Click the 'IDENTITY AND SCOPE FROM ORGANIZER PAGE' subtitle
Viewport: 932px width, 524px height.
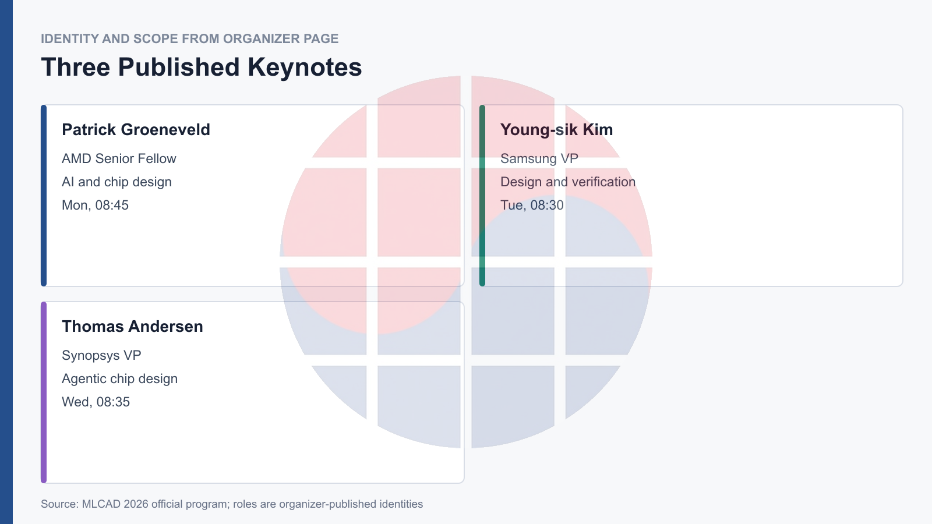tap(190, 39)
